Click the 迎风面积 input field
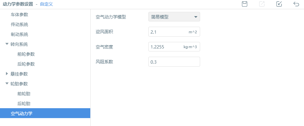Viewport: 304px width, 126px height. [174, 32]
